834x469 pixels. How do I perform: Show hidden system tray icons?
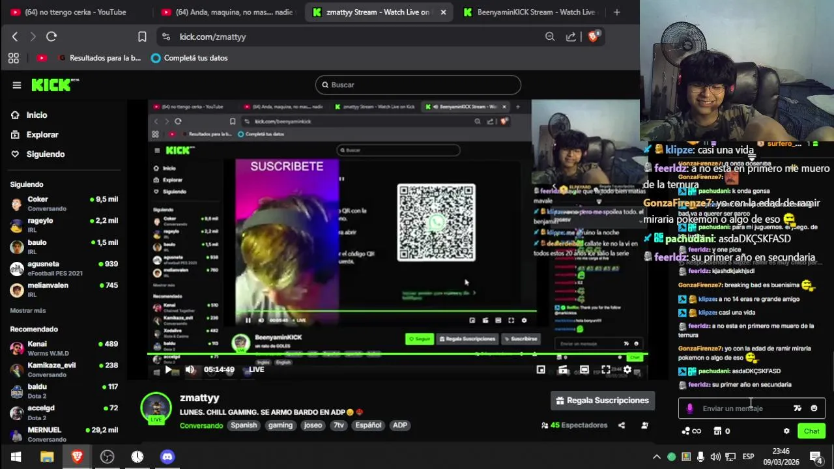(657, 457)
